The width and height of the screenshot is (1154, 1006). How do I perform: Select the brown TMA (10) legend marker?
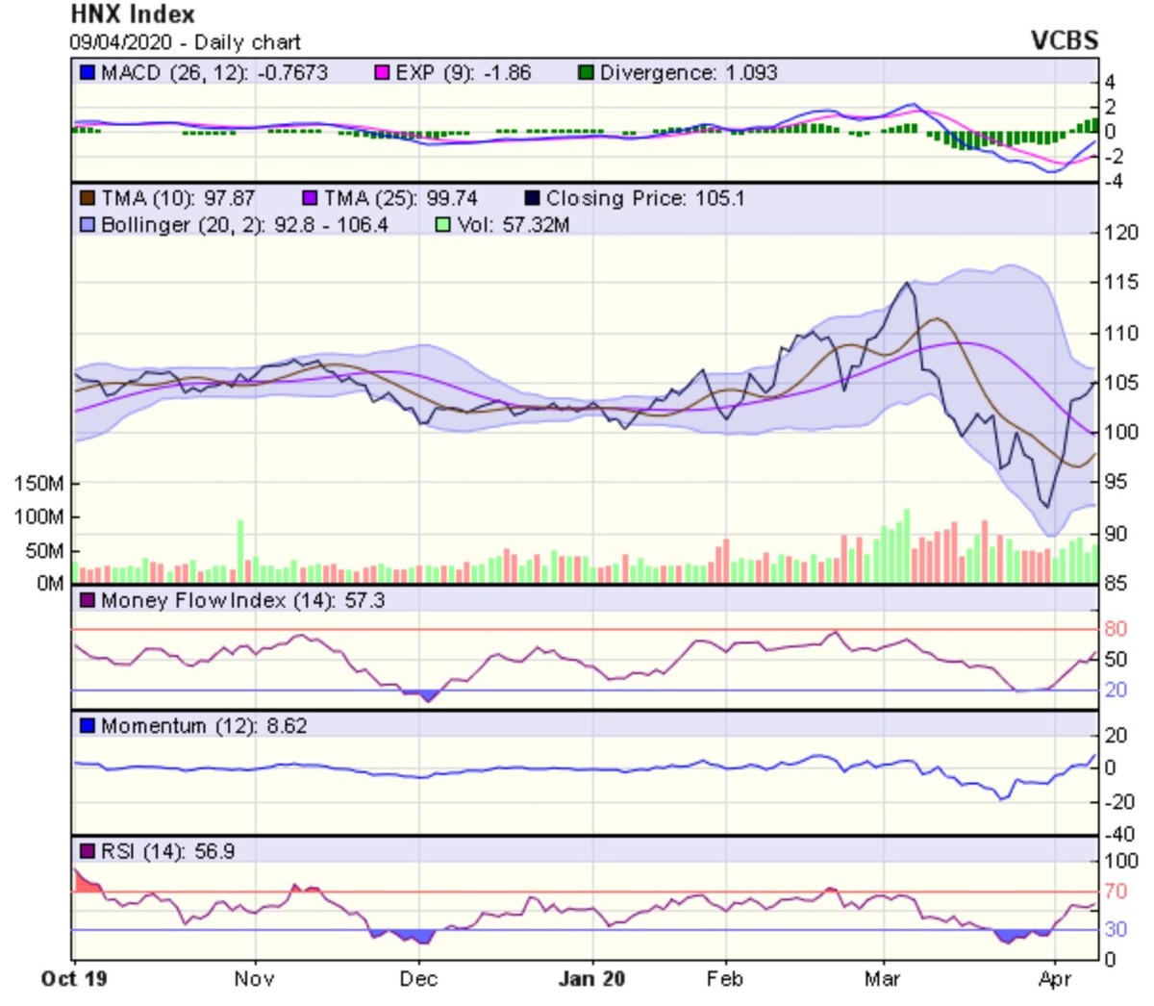pos(88,199)
